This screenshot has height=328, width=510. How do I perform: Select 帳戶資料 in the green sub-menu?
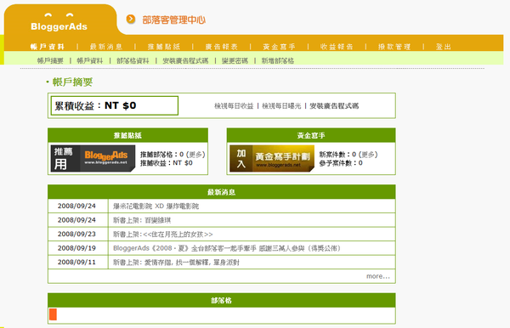90,61
